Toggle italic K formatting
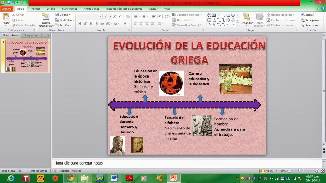326x183 pixels. pos(85,23)
